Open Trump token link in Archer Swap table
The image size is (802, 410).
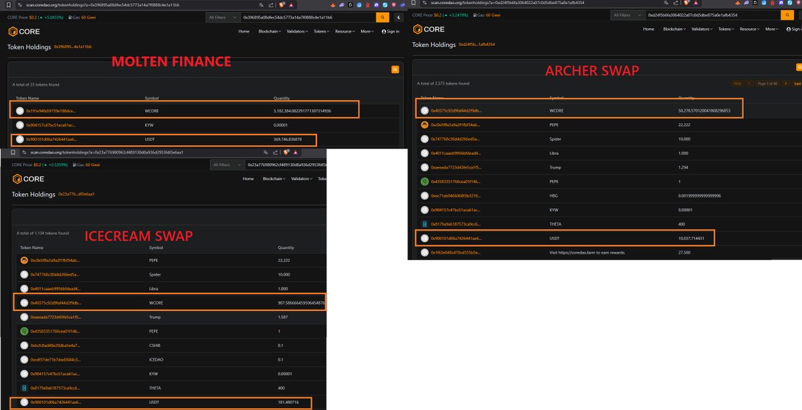456,167
